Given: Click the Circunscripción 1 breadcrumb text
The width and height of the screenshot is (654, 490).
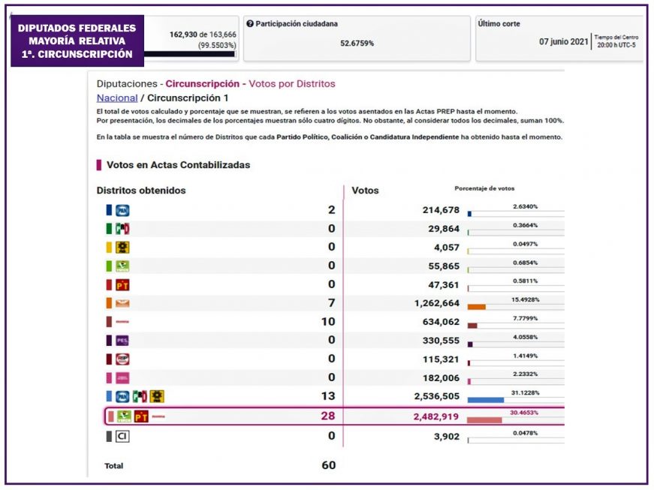Looking at the screenshot, I should click(x=188, y=98).
